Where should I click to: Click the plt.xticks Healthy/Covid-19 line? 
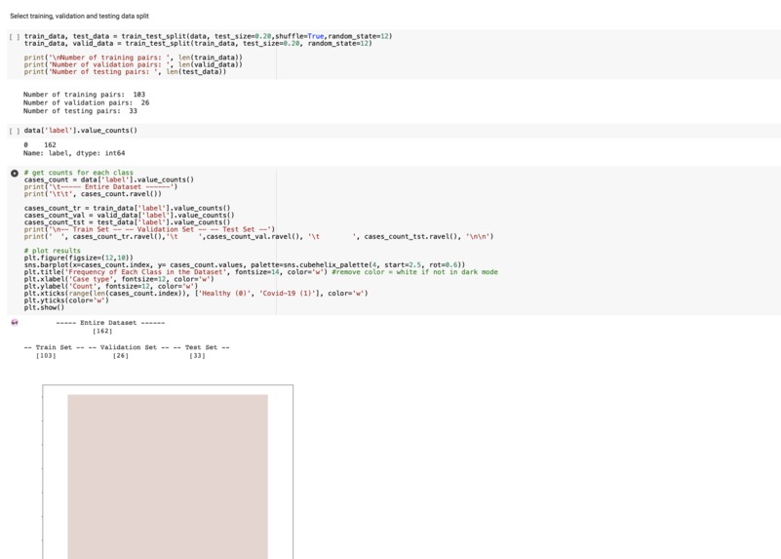point(196,293)
